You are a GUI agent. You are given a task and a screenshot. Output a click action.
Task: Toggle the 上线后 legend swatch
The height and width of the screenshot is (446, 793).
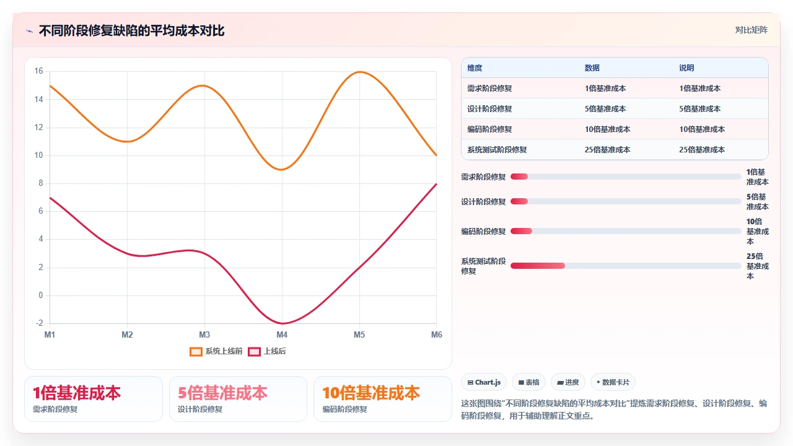click(x=254, y=351)
